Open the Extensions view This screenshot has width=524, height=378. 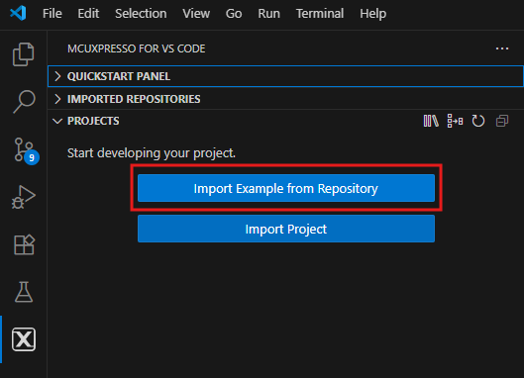[x=24, y=244]
